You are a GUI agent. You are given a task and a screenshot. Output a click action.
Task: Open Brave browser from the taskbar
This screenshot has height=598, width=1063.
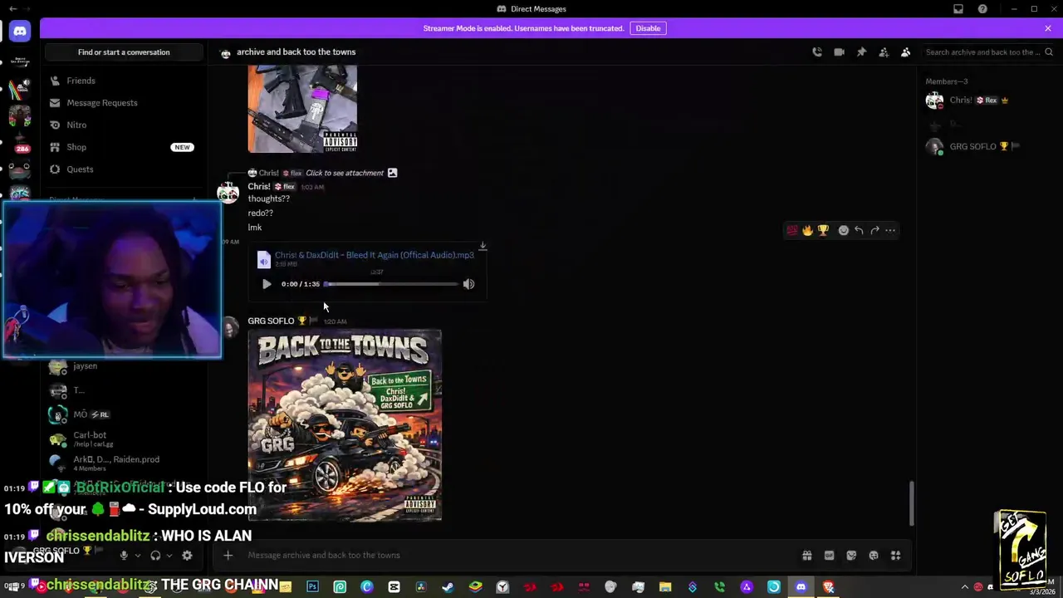tap(828, 587)
